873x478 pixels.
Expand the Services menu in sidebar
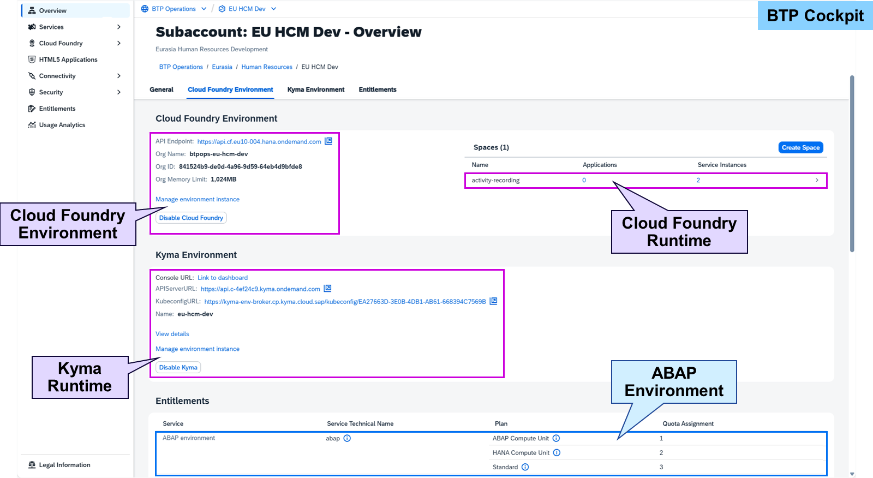pyautogui.click(x=119, y=27)
